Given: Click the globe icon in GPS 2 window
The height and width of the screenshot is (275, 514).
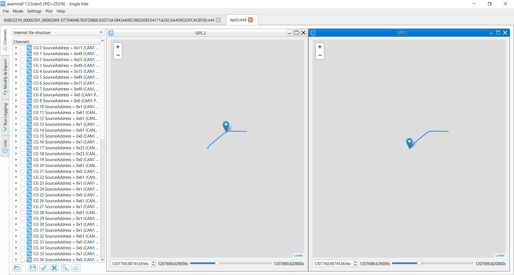Looking at the screenshot, I should coord(111,33).
